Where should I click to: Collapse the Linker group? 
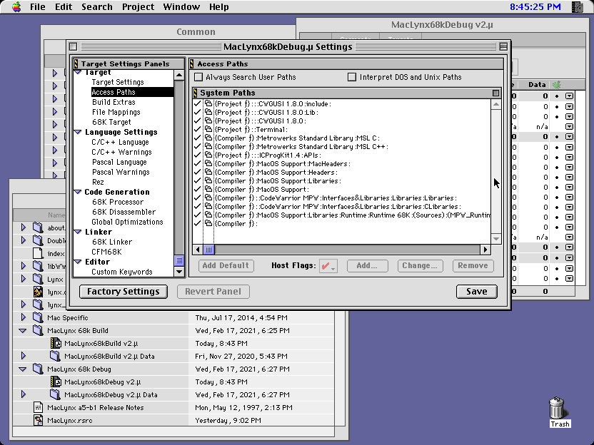(x=78, y=232)
